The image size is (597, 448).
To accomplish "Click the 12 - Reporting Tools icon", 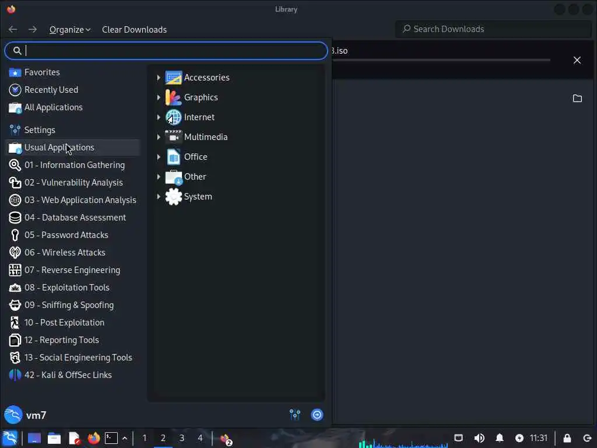I will 15,340.
